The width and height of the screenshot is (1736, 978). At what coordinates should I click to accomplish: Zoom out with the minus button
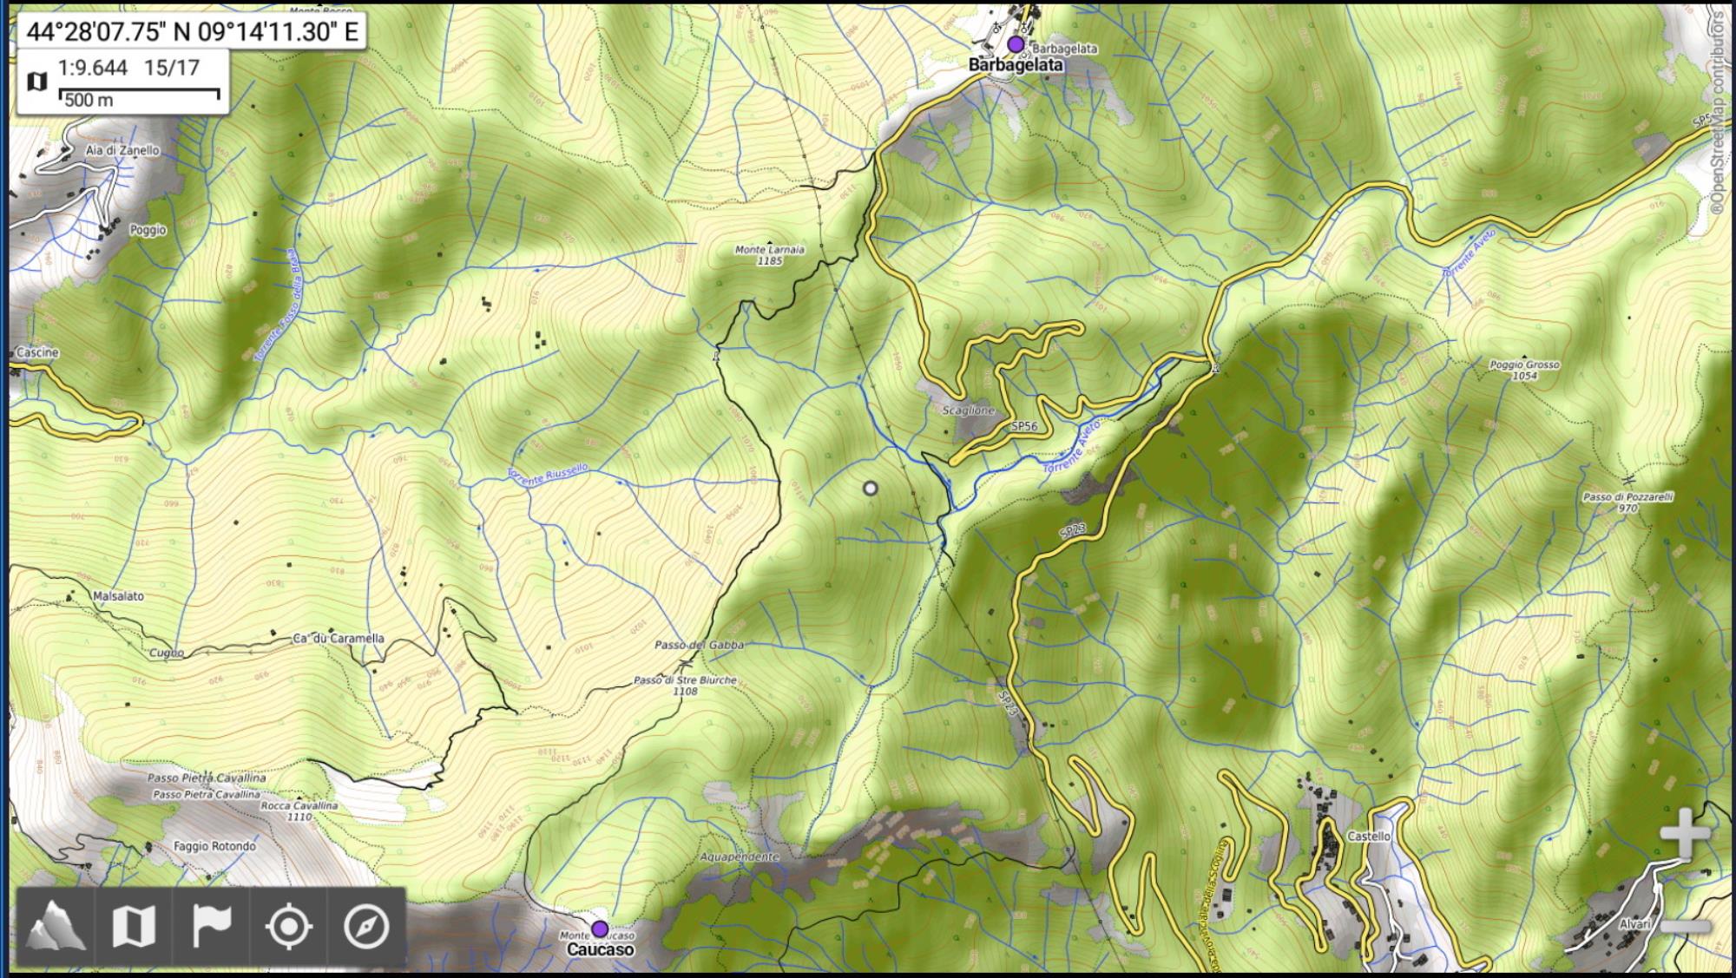(1684, 927)
